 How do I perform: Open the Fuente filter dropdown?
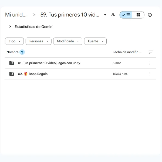[x=95, y=41]
